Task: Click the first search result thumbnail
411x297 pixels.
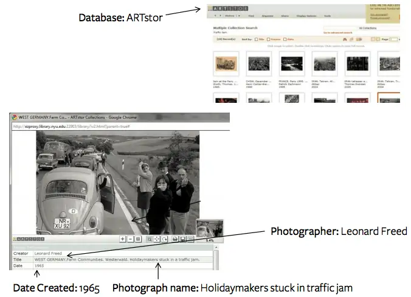Action: 226,63
